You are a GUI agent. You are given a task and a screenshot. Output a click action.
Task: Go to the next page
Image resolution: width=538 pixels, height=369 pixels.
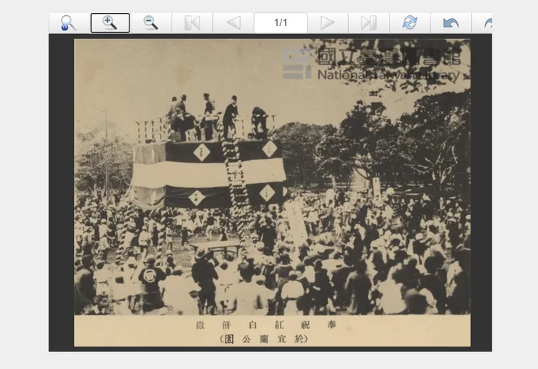(x=328, y=23)
